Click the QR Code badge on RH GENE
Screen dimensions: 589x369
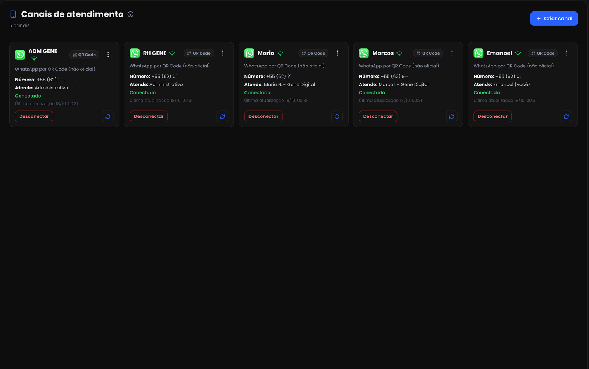point(199,53)
